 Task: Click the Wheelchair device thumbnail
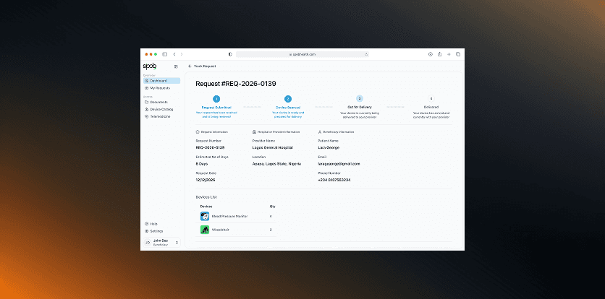(205, 230)
